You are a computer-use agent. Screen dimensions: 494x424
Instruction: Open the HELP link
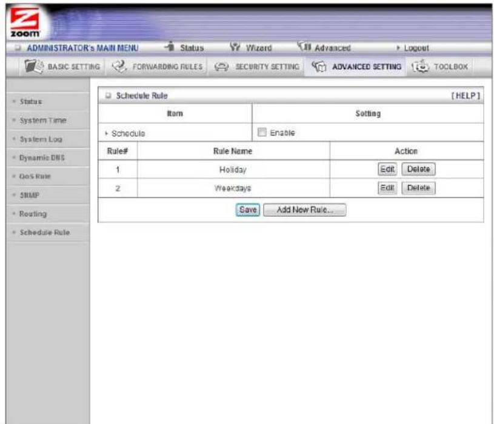tap(466, 96)
